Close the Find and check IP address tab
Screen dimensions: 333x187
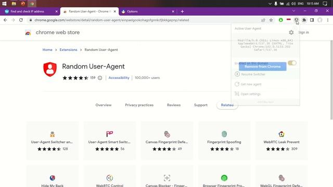click(57, 11)
